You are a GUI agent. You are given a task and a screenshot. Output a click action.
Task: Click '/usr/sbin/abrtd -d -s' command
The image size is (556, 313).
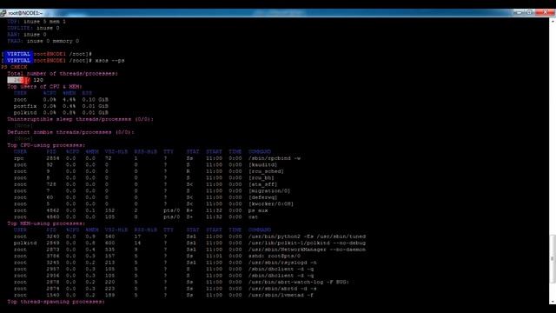(282, 289)
